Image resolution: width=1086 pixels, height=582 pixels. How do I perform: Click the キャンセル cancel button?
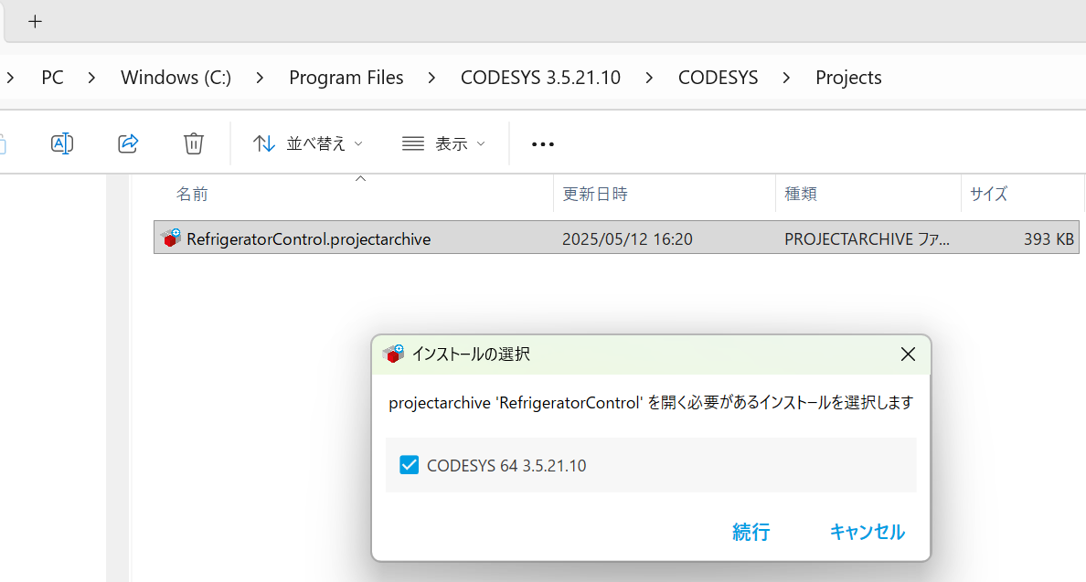(868, 532)
